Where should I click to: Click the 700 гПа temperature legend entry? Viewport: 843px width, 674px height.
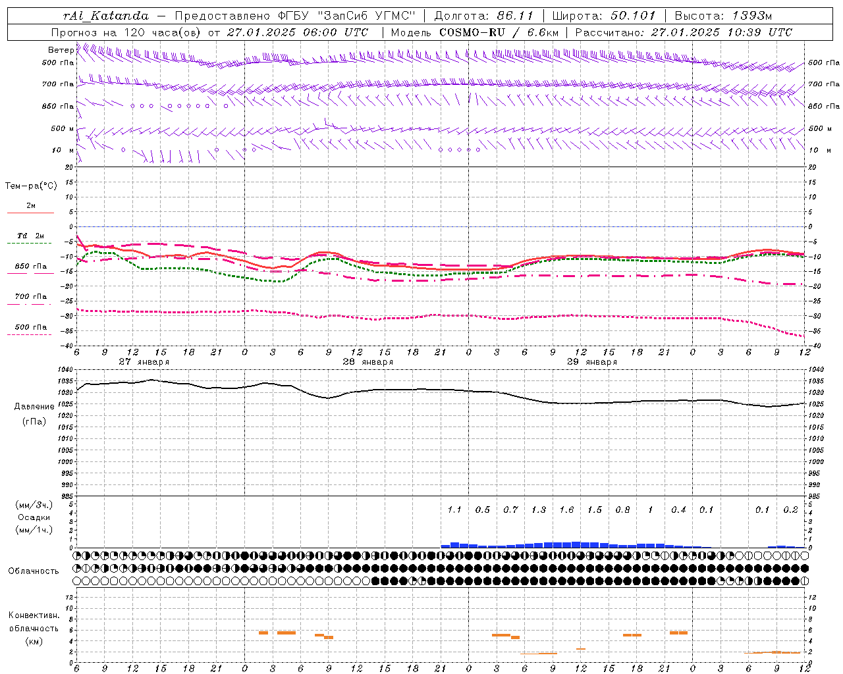point(31,297)
